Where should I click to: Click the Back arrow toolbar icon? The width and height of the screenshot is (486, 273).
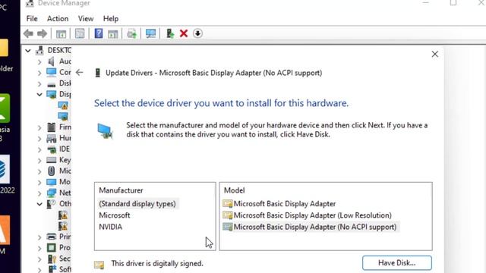(x=28, y=33)
